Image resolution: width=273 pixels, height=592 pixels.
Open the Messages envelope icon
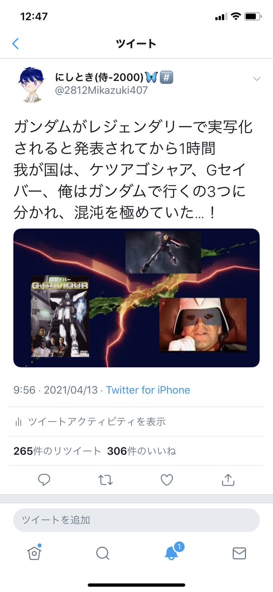[239, 553]
